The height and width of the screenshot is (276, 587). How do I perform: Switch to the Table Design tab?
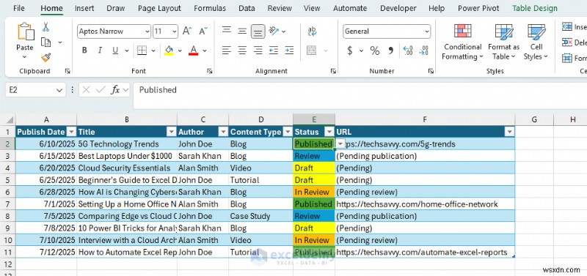click(x=535, y=8)
